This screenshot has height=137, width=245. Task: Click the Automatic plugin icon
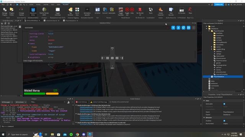pos(112,11)
